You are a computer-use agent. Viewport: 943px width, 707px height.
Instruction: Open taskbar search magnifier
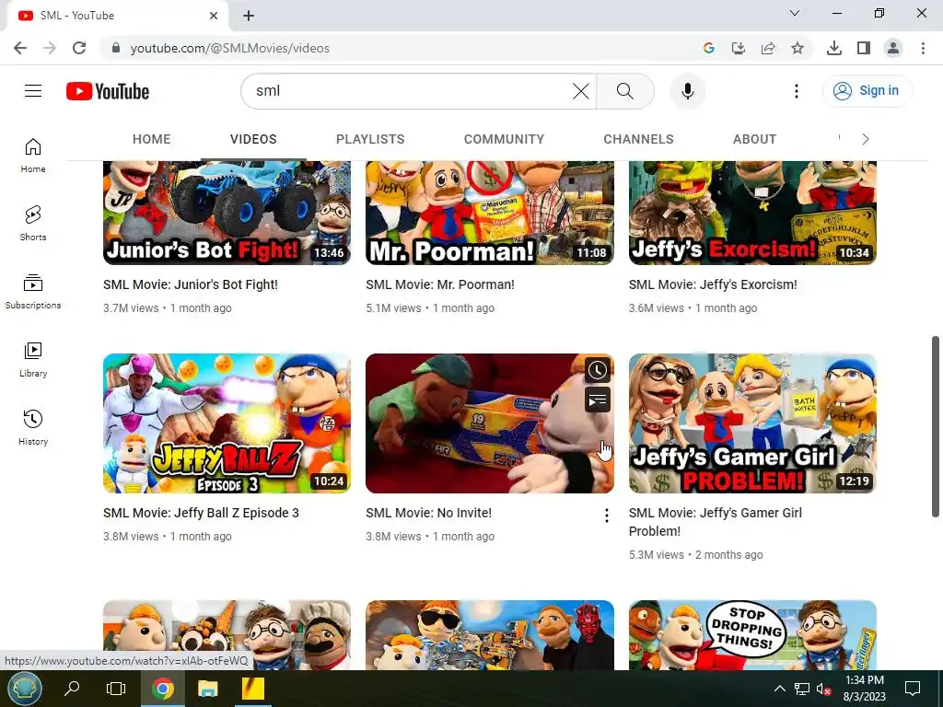click(72, 689)
